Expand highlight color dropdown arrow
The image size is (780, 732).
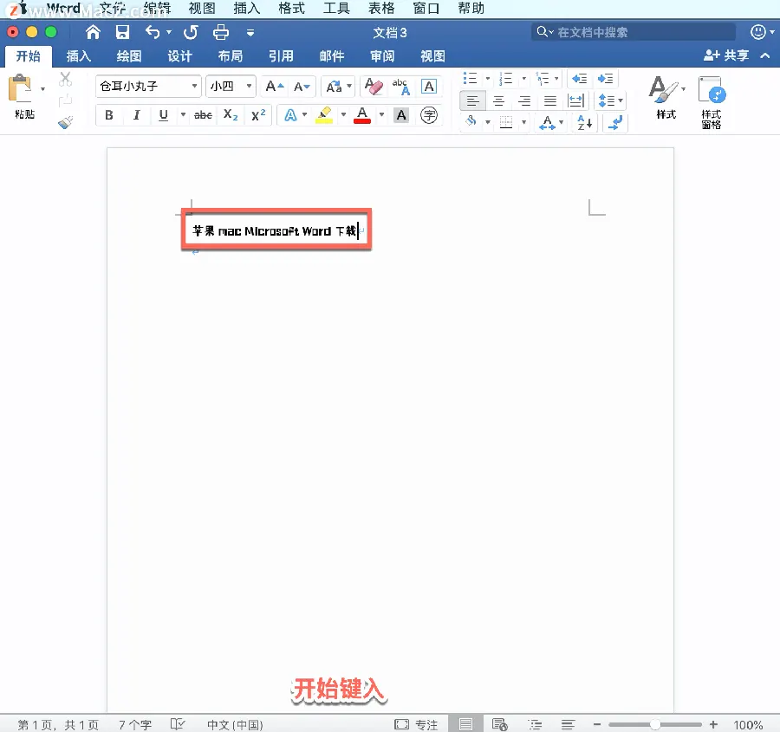tap(343, 115)
